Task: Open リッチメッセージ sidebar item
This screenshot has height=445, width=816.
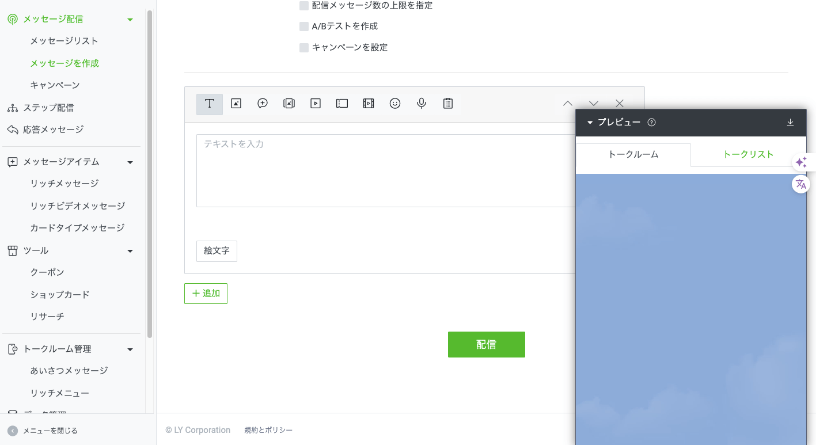Action: pos(64,184)
